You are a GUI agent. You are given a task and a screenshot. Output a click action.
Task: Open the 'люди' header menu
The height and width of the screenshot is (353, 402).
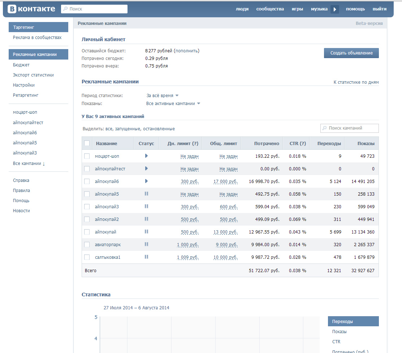point(242,9)
